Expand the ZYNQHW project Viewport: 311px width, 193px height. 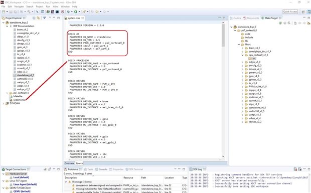coord(4,103)
